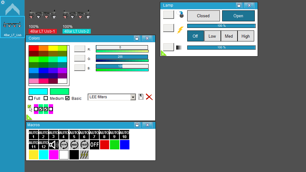Uncheck the second green beam checkbox

46,109
